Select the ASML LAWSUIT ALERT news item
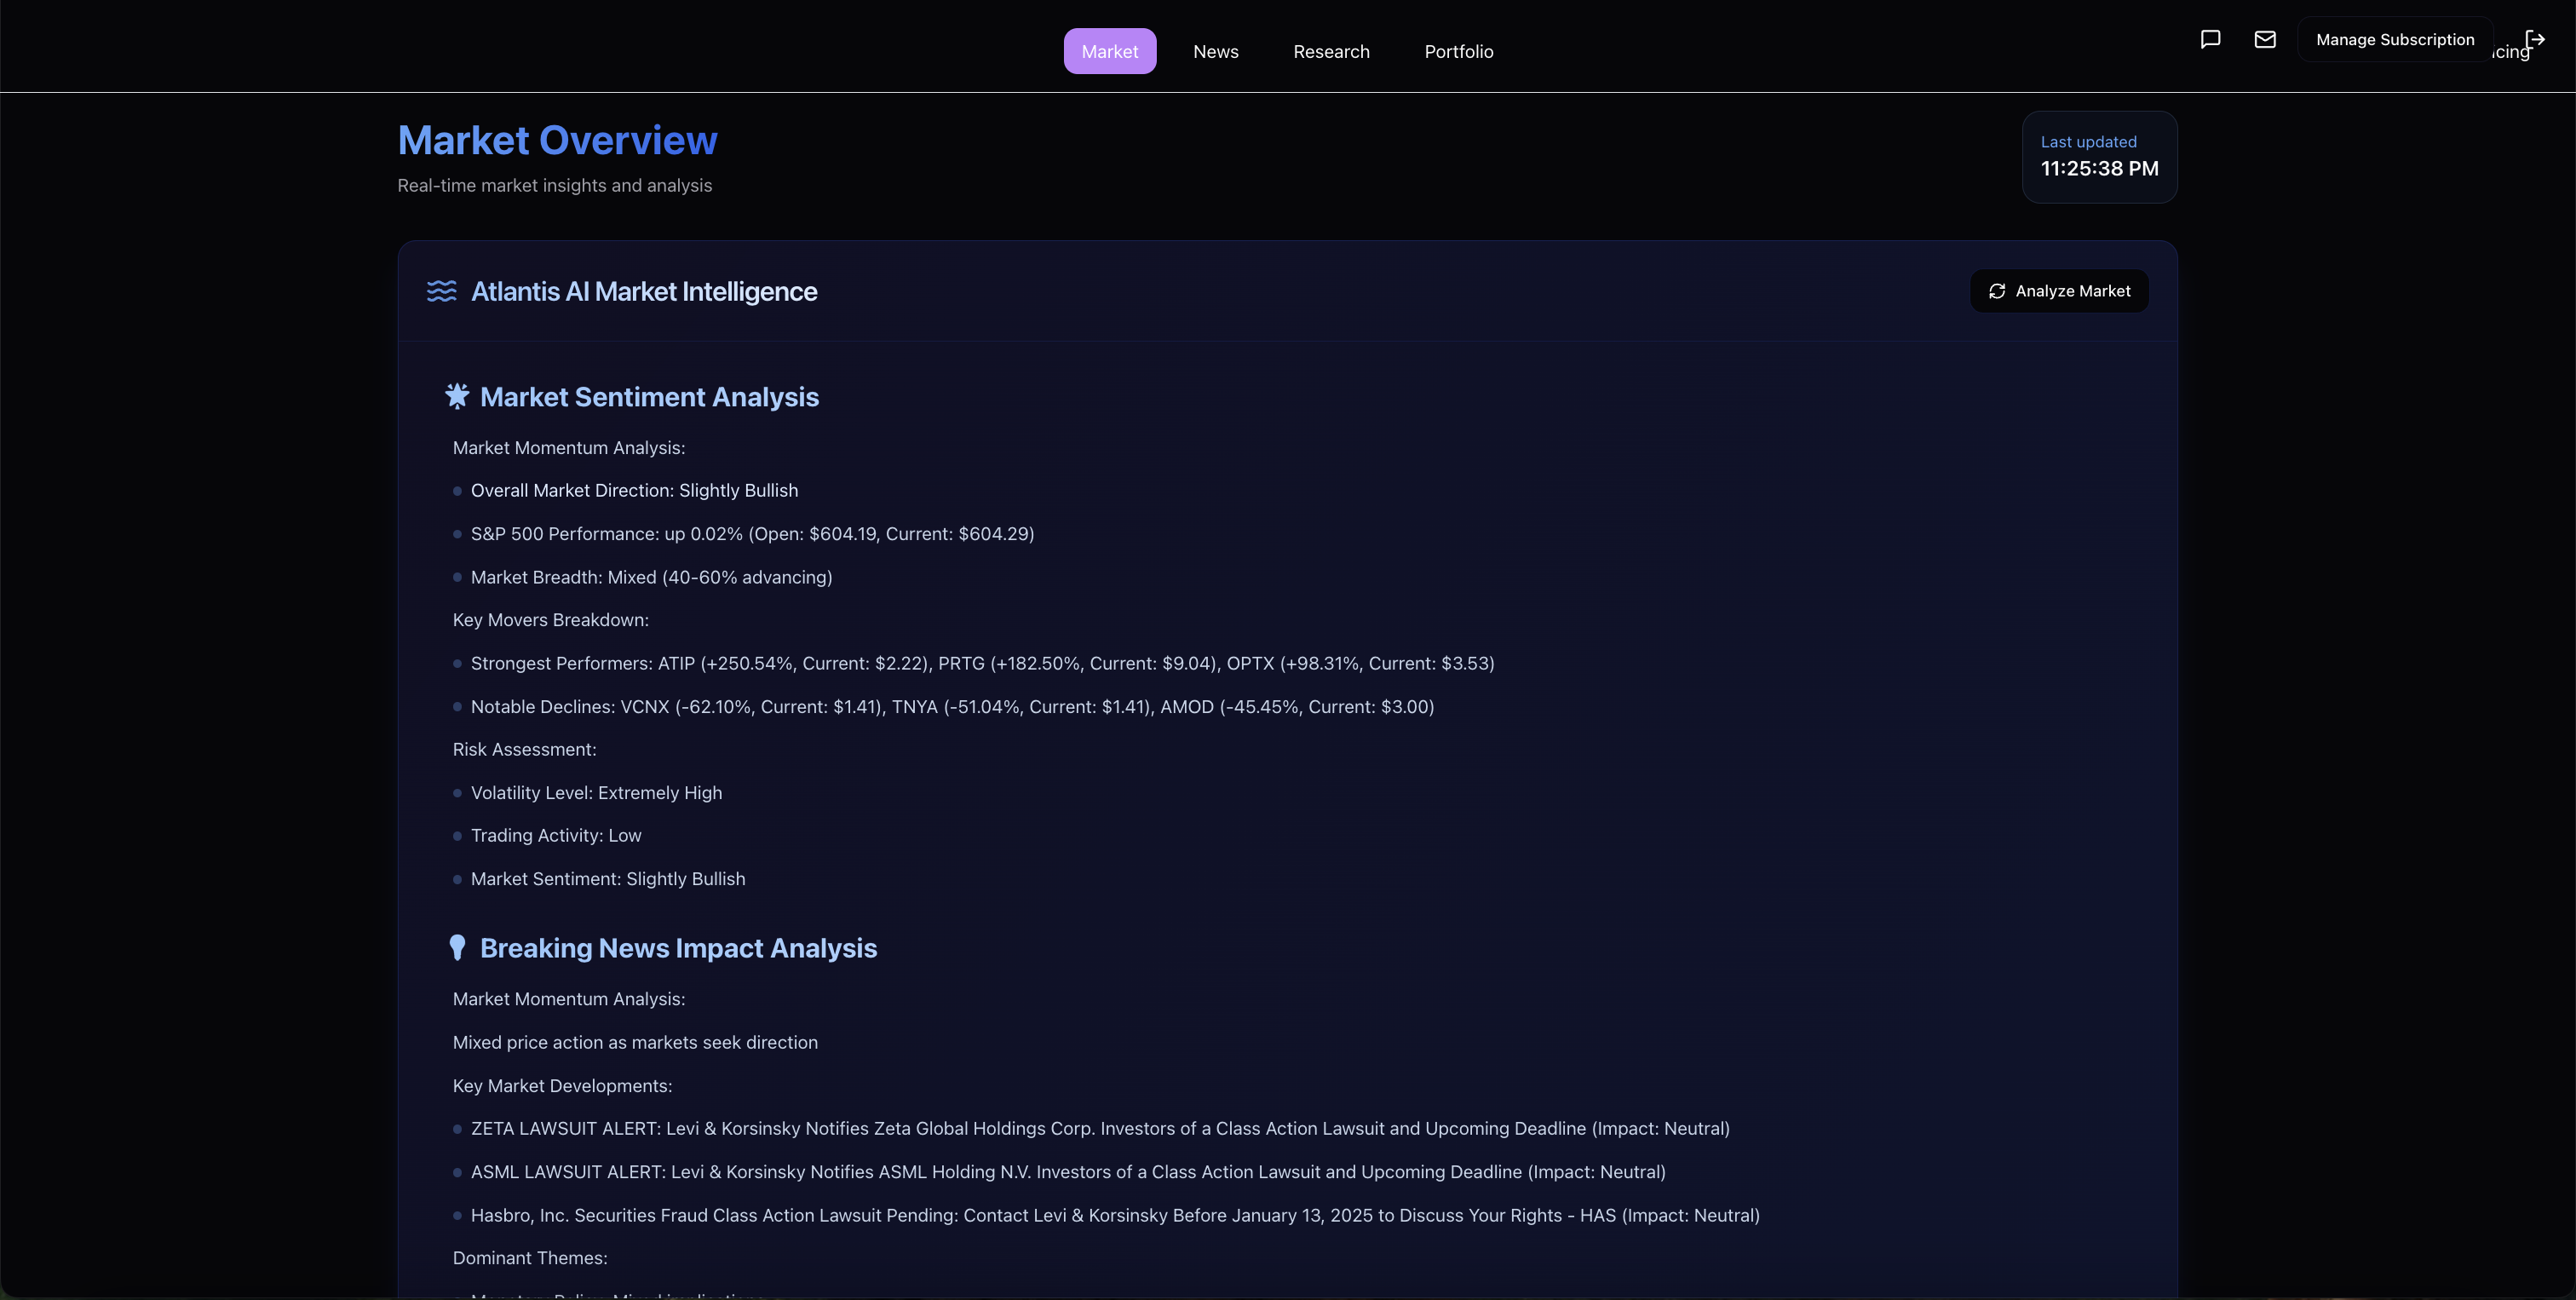The image size is (2576, 1300). pos(1067,1171)
